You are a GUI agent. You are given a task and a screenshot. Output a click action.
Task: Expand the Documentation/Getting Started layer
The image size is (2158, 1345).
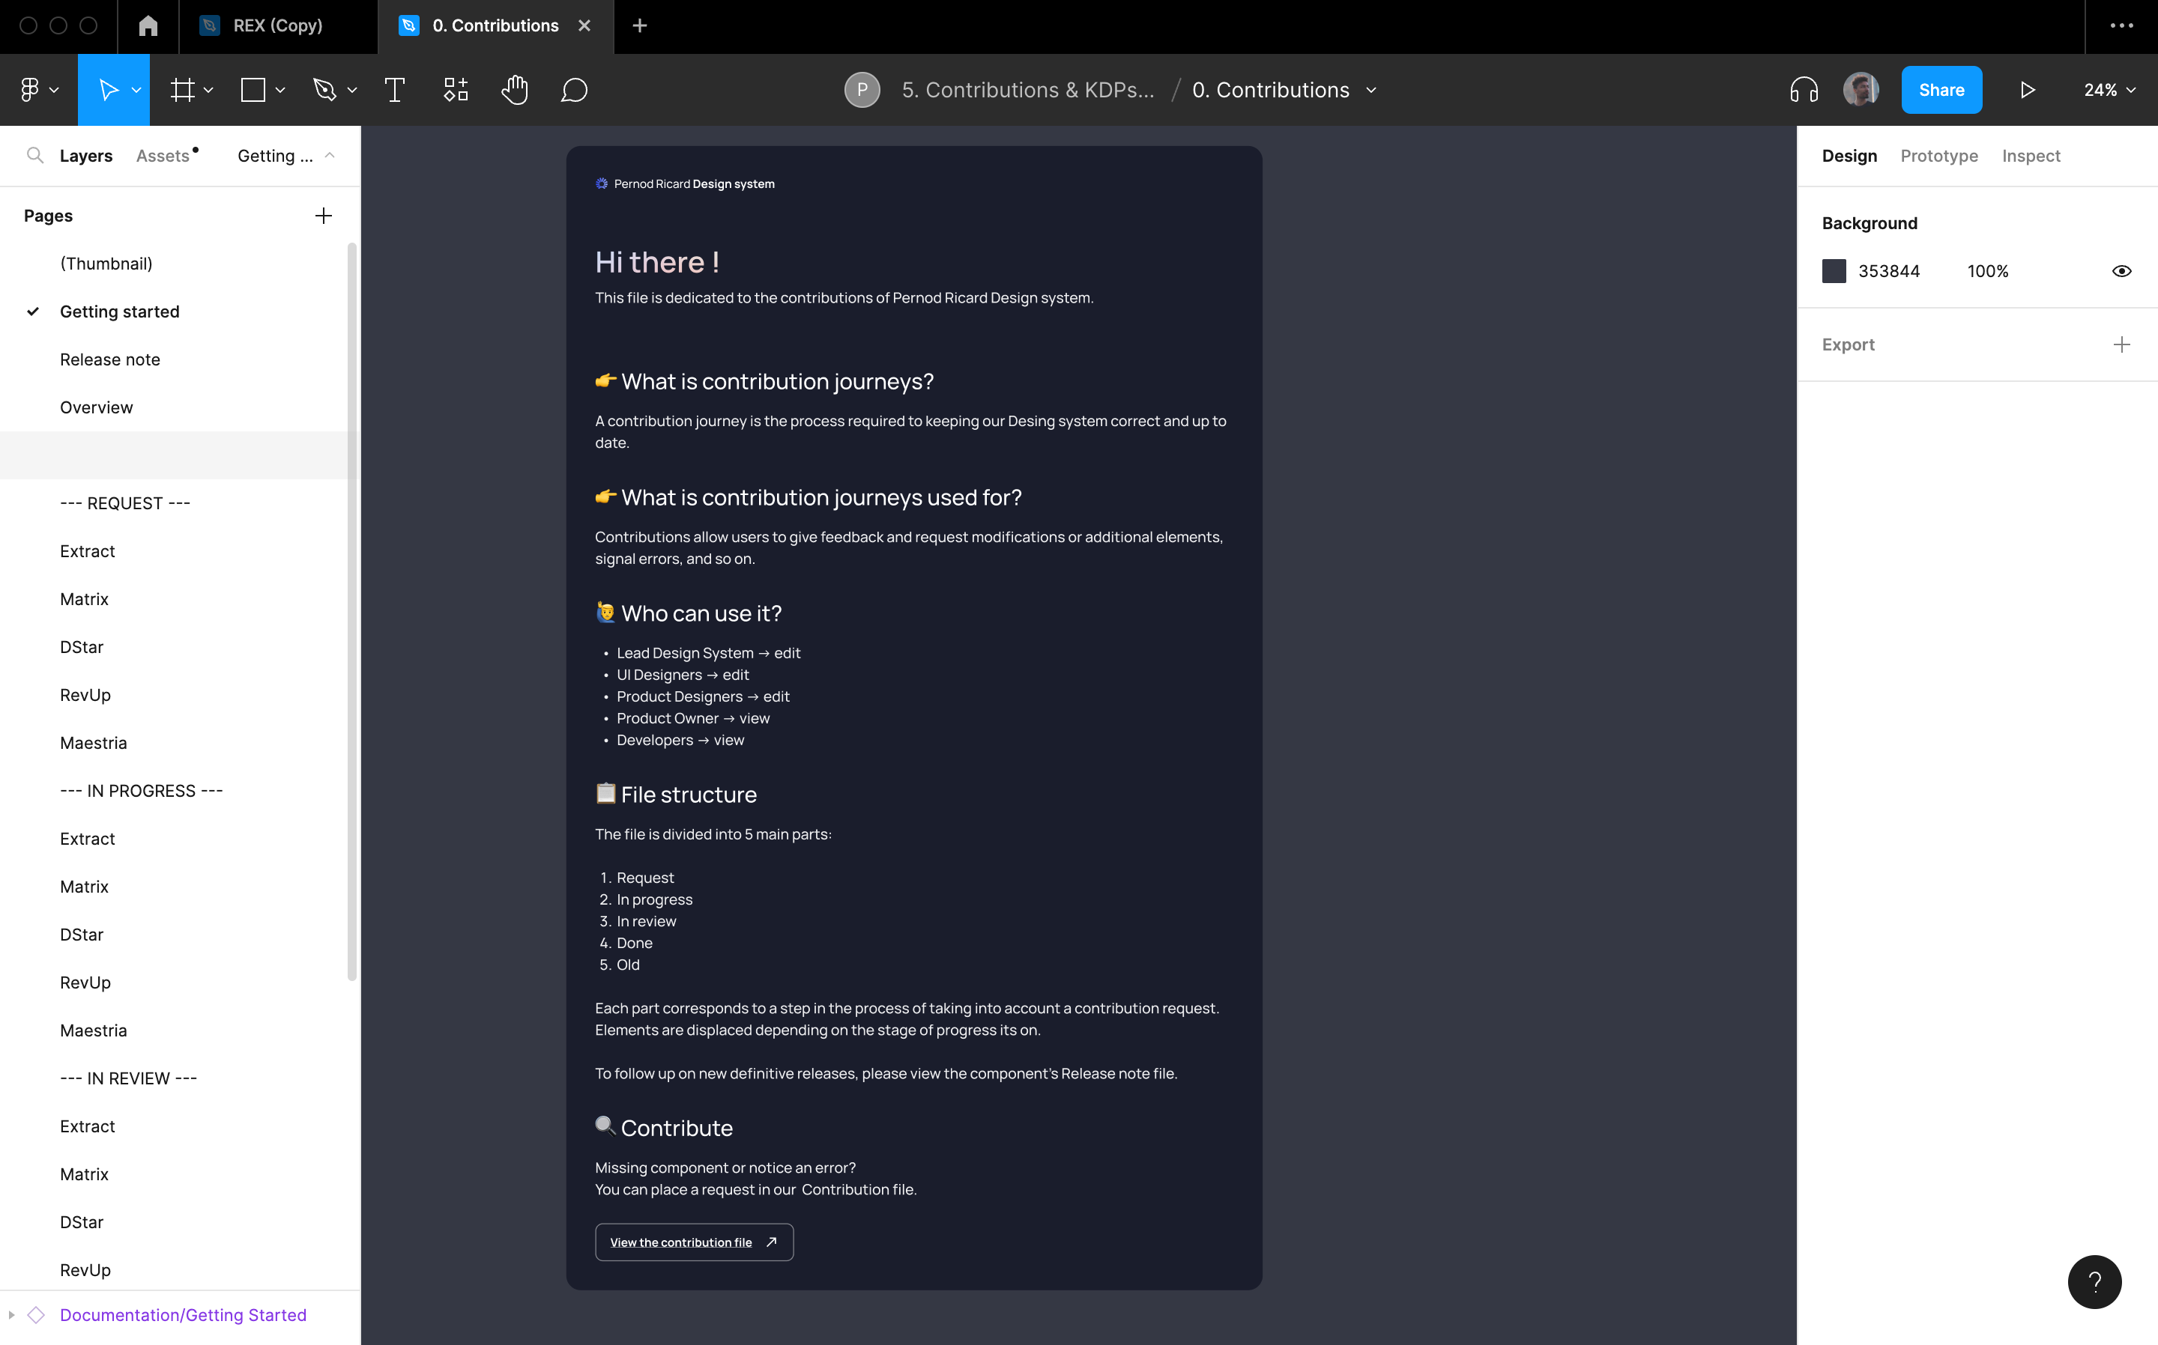pos(11,1315)
